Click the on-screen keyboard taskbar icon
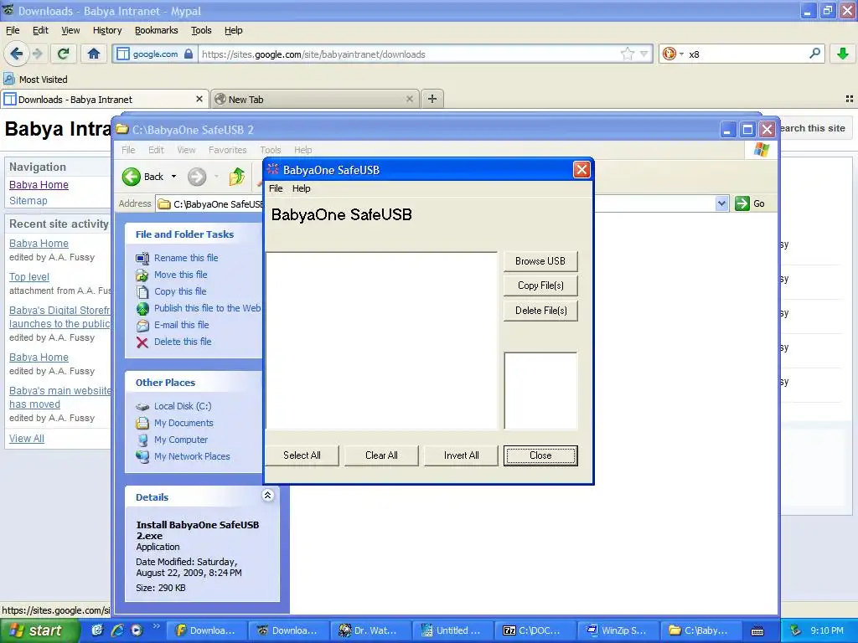This screenshot has height=643, width=858. [x=757, y=631]
